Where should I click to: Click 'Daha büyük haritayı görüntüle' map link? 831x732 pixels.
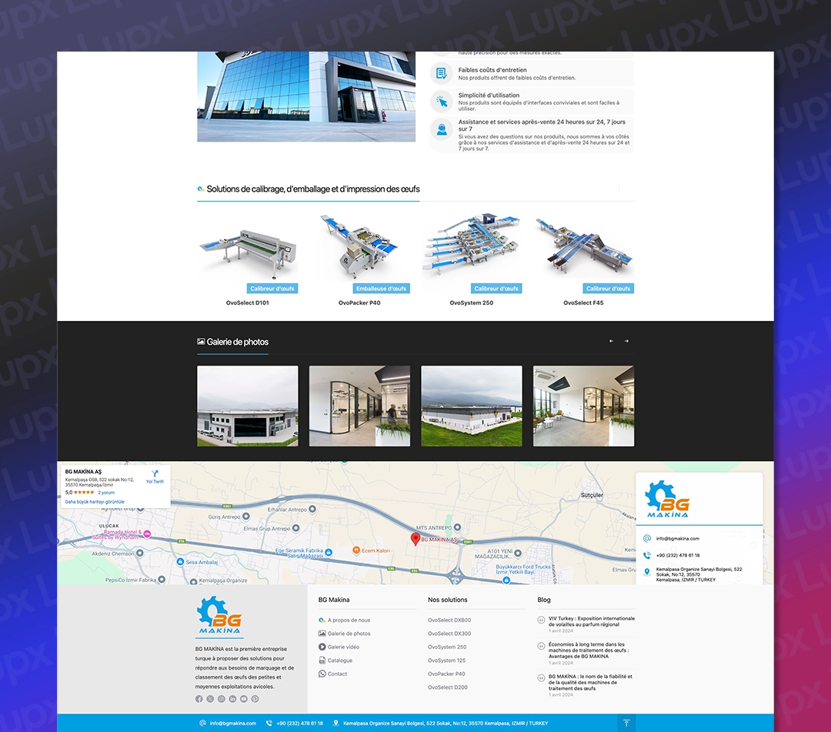[x=95, y=501]
